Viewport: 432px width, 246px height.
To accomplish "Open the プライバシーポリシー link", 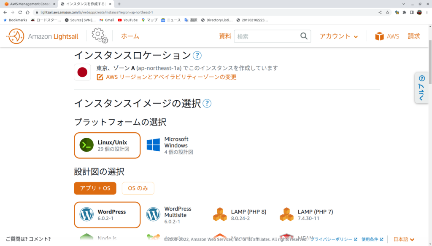I will pyautogui.click(x=334, y=239).
